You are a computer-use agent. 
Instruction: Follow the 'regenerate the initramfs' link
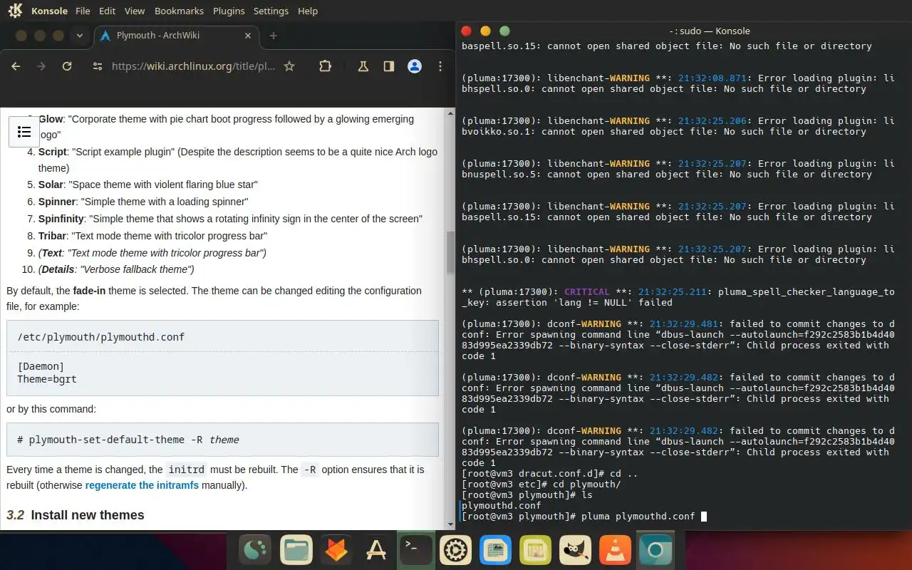(x=142, y=486)
